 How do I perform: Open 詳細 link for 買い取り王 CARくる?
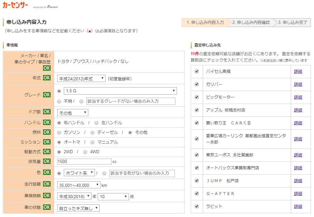click(298, 123)
